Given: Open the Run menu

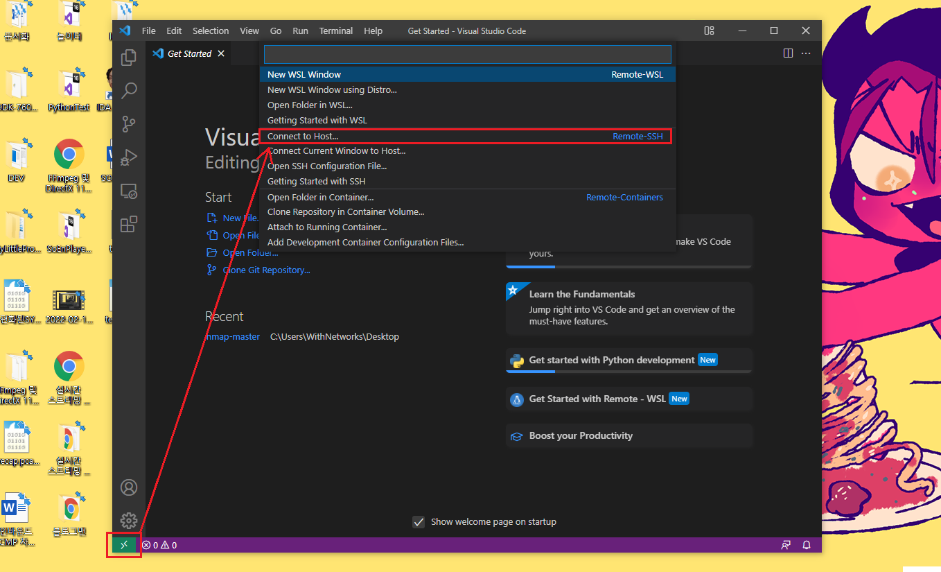Looking at the screenshot, I should [300, 31].
